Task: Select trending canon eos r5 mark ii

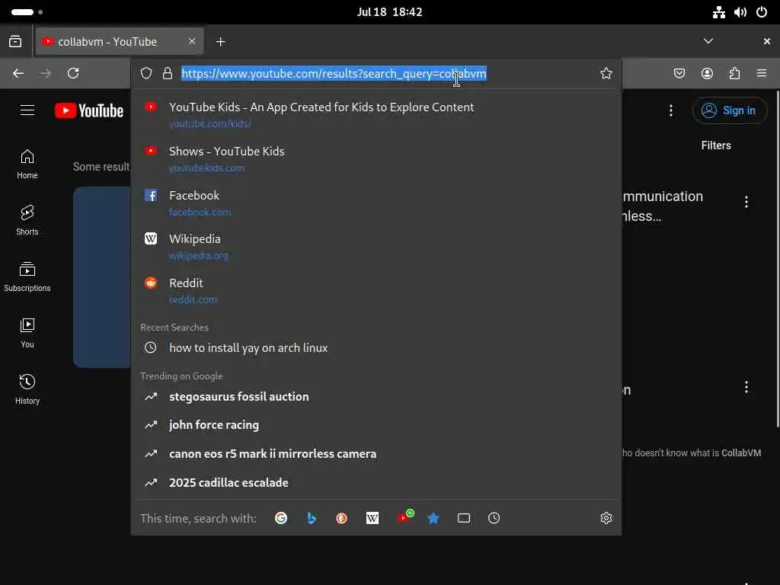Action: [x=376, y=454]
